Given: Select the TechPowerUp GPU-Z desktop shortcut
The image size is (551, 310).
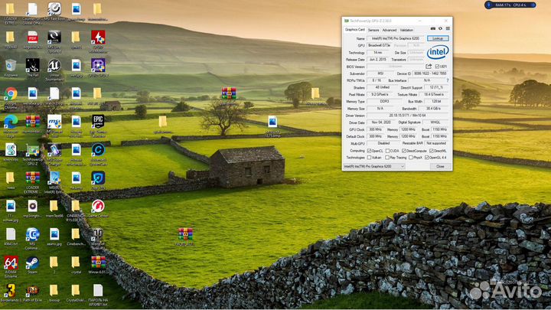Looking at the screenshot, I should point(32,151).
